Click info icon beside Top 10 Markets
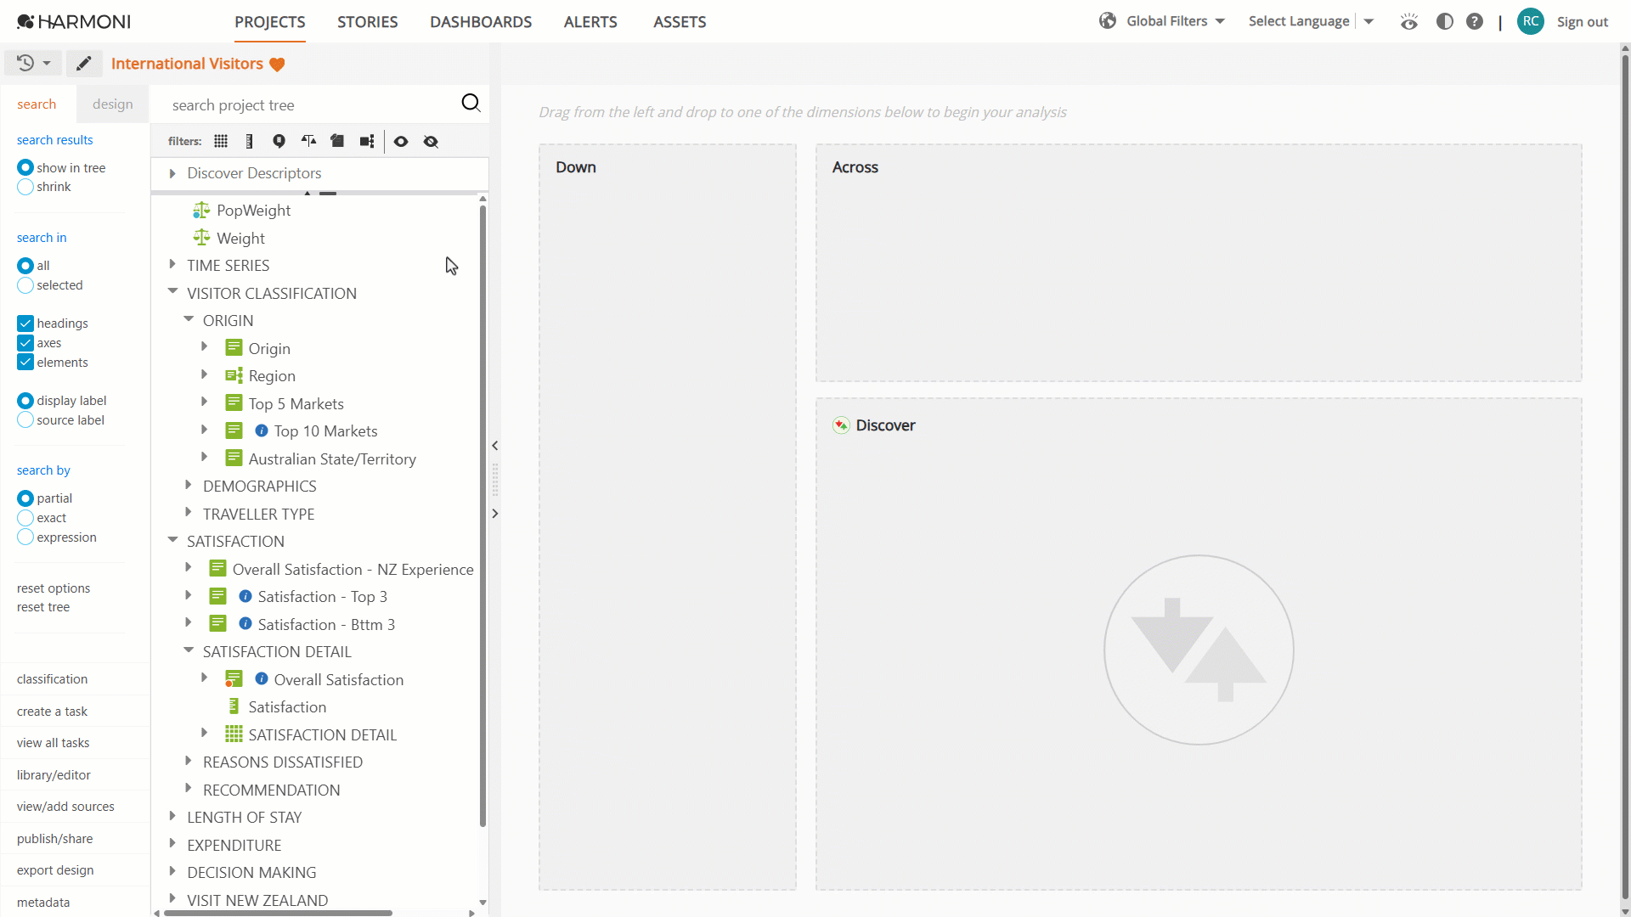Image resolution: width=1631 pixels, height=917 pixels. (x=262, y=430)
